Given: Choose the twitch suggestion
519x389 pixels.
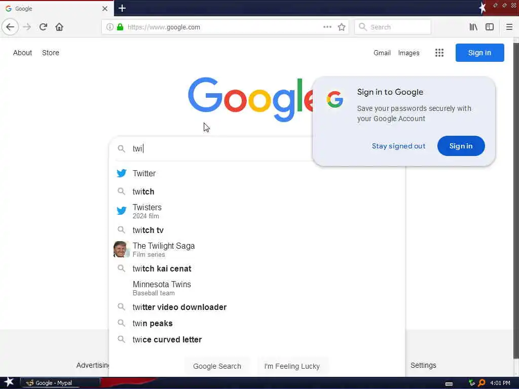Looking at the screenshot, I should (x=257, y=191).
